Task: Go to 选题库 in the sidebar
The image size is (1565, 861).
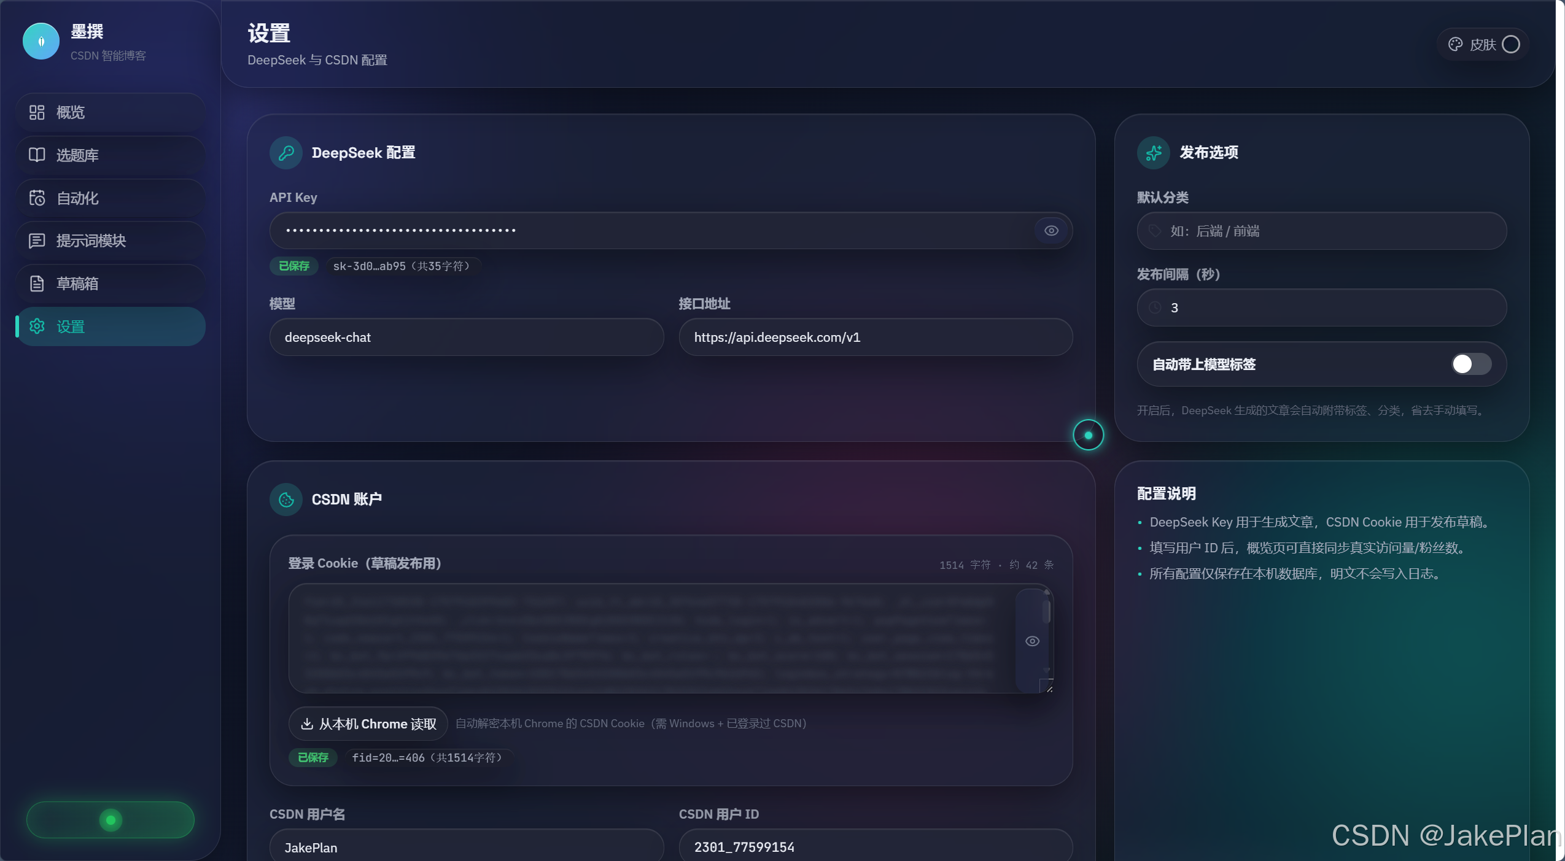Action: tap(111, 155)
